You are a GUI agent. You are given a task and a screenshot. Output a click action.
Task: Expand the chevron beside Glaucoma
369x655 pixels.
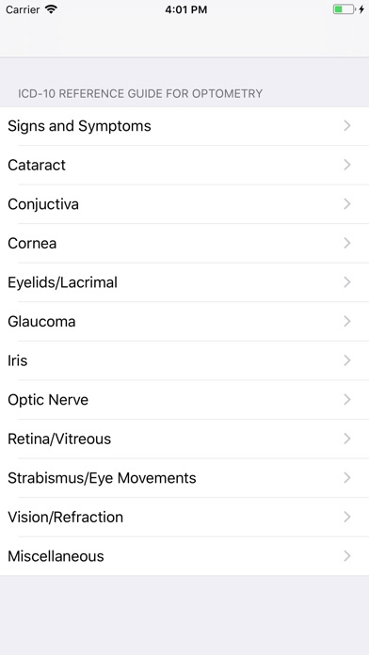point(346,321)
